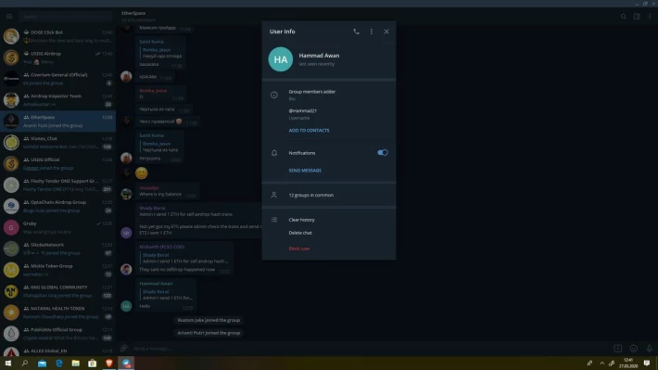Click Clear history option
This screenshot has width=658, height=370.
point(301,220)
